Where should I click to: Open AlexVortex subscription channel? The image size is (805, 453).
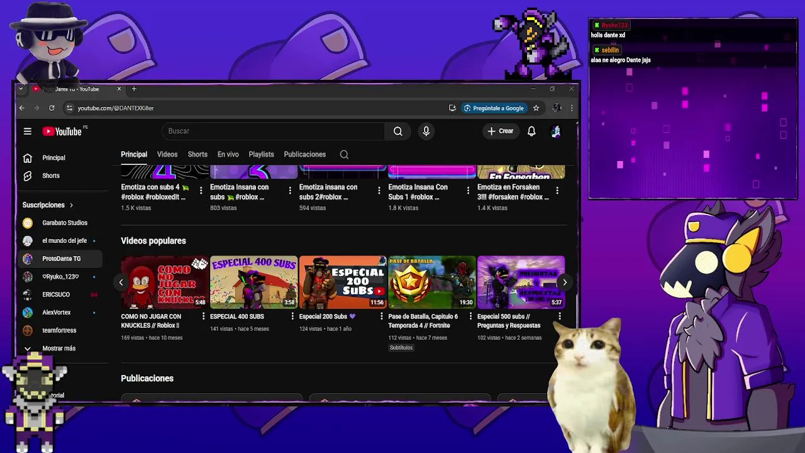[x=60, y=313]
